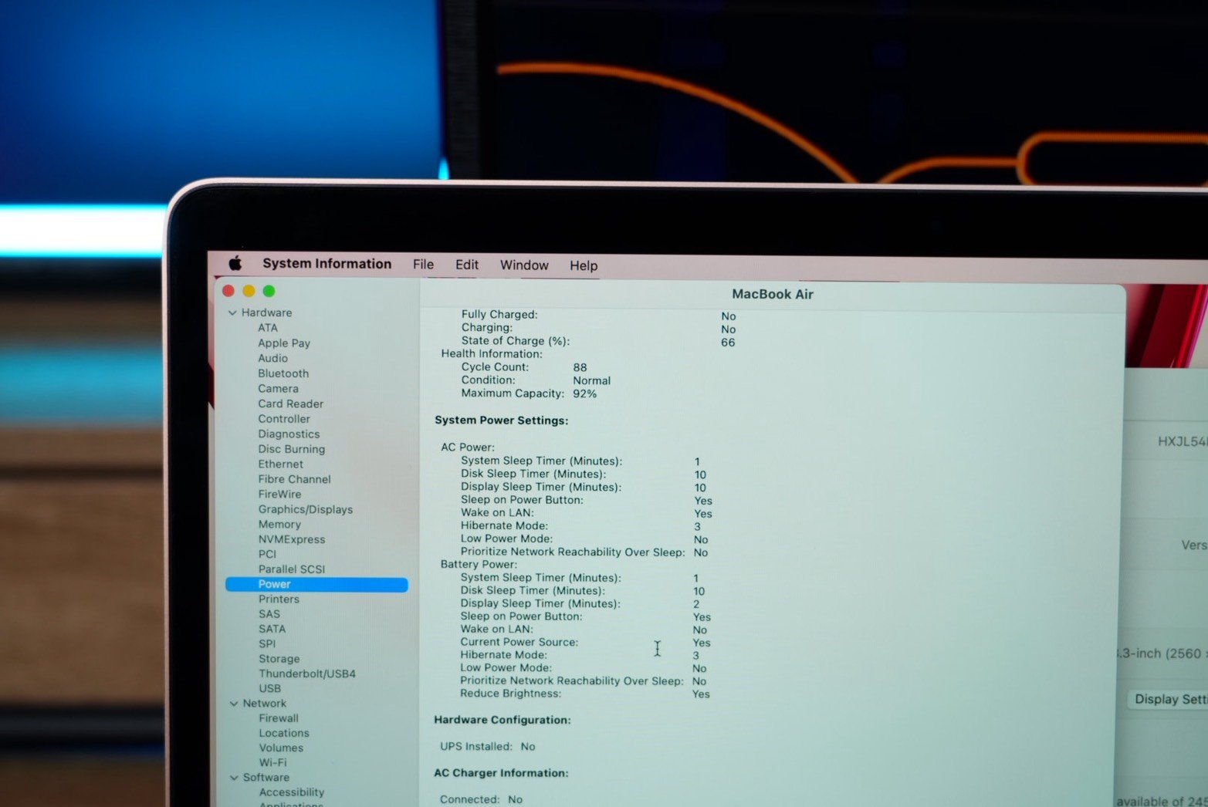The image size is (1208, 807).
Task: Select Wi-Fi under Network
Action: coord(272,762)
